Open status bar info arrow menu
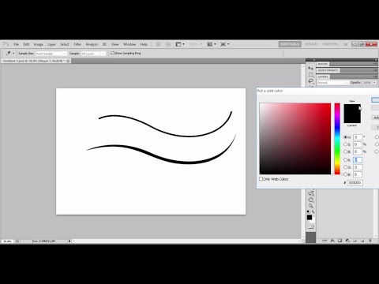Screen dimensions: 379x284 pyautogui.click(x=69, y=241)
